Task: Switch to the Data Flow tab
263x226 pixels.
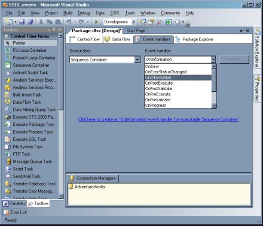Action: tap(118, 39)
